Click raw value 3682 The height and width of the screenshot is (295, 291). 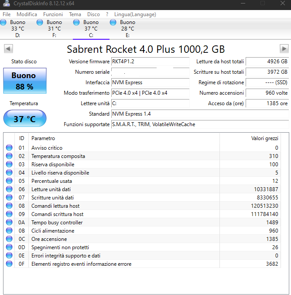click(x=272, y=264)
